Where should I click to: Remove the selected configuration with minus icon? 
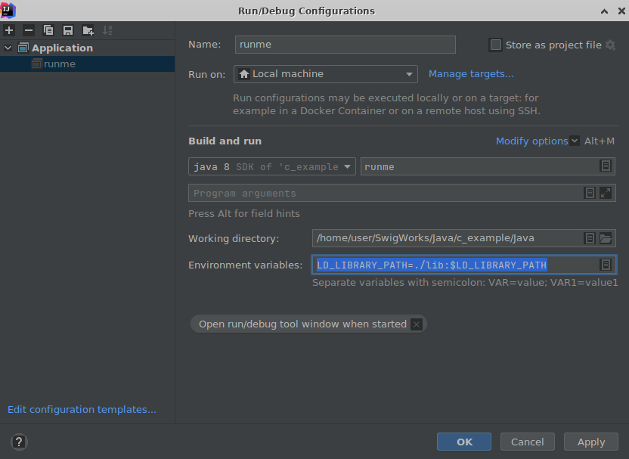[29, 30]
